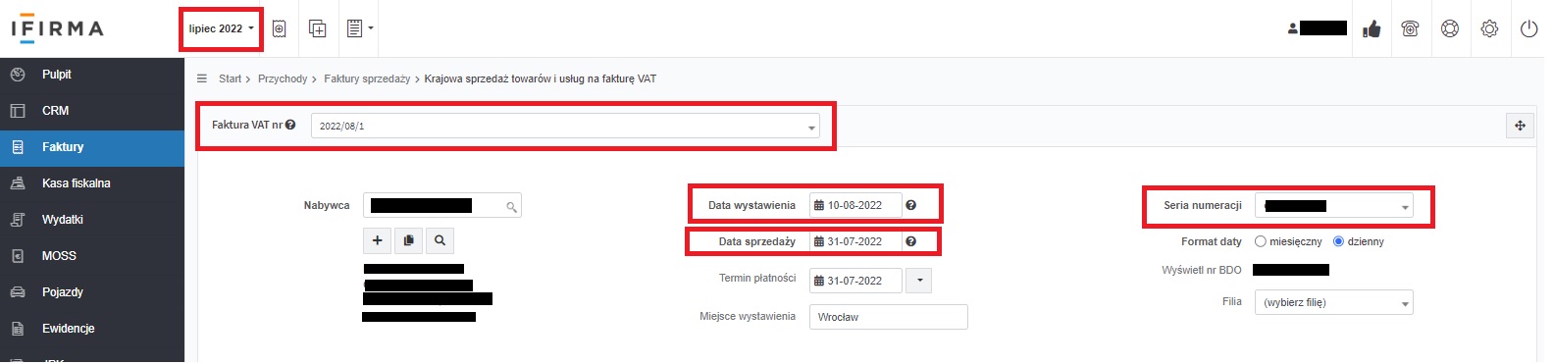The image size is (1553, 364).
Task: Click the magnifier button below buyer field
Action: point(440,240)
